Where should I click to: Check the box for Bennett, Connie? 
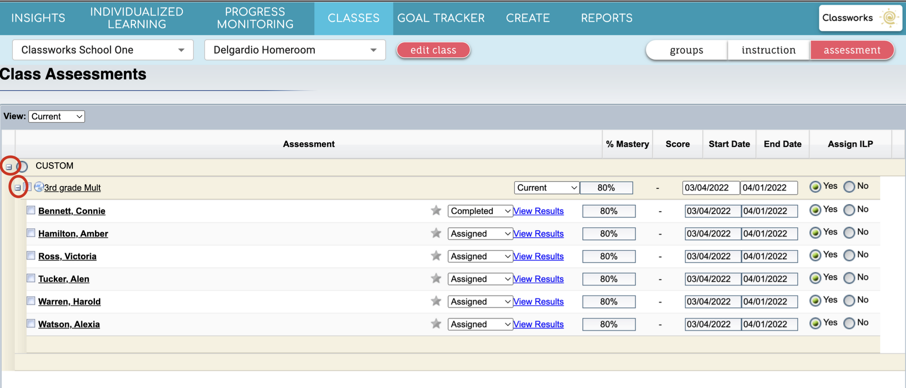(31, 210)
